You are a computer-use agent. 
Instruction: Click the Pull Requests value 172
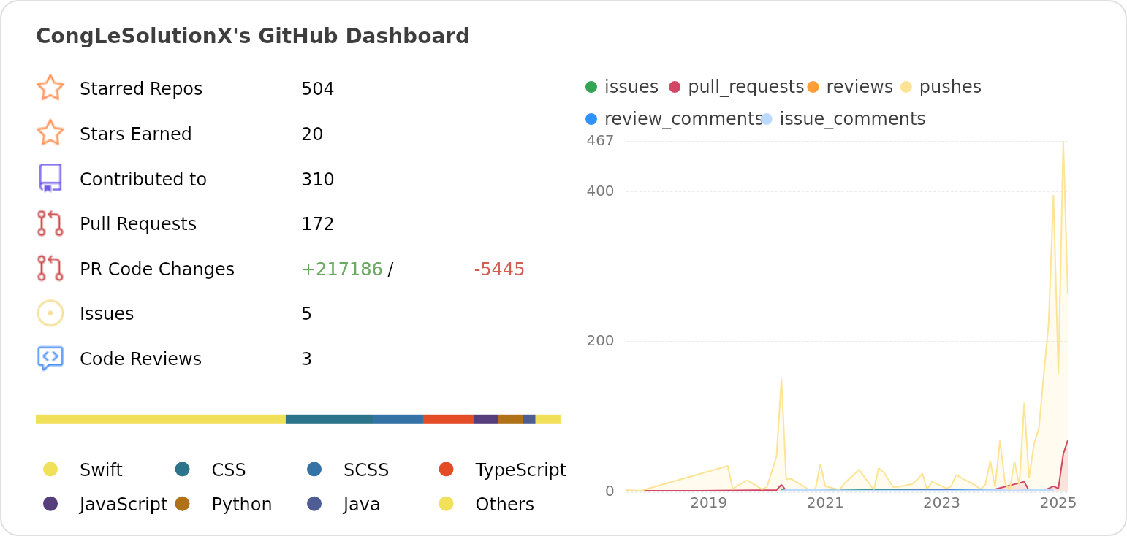[x=317, y=224]
